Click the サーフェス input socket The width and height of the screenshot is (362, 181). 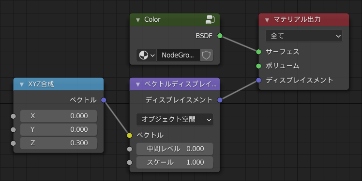258,52
